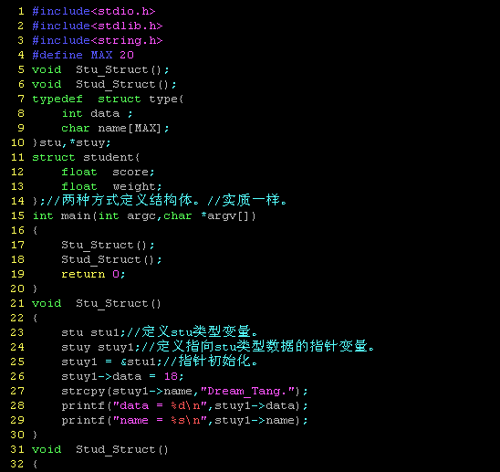Click the #include<string.h> line

click(98, 40)
